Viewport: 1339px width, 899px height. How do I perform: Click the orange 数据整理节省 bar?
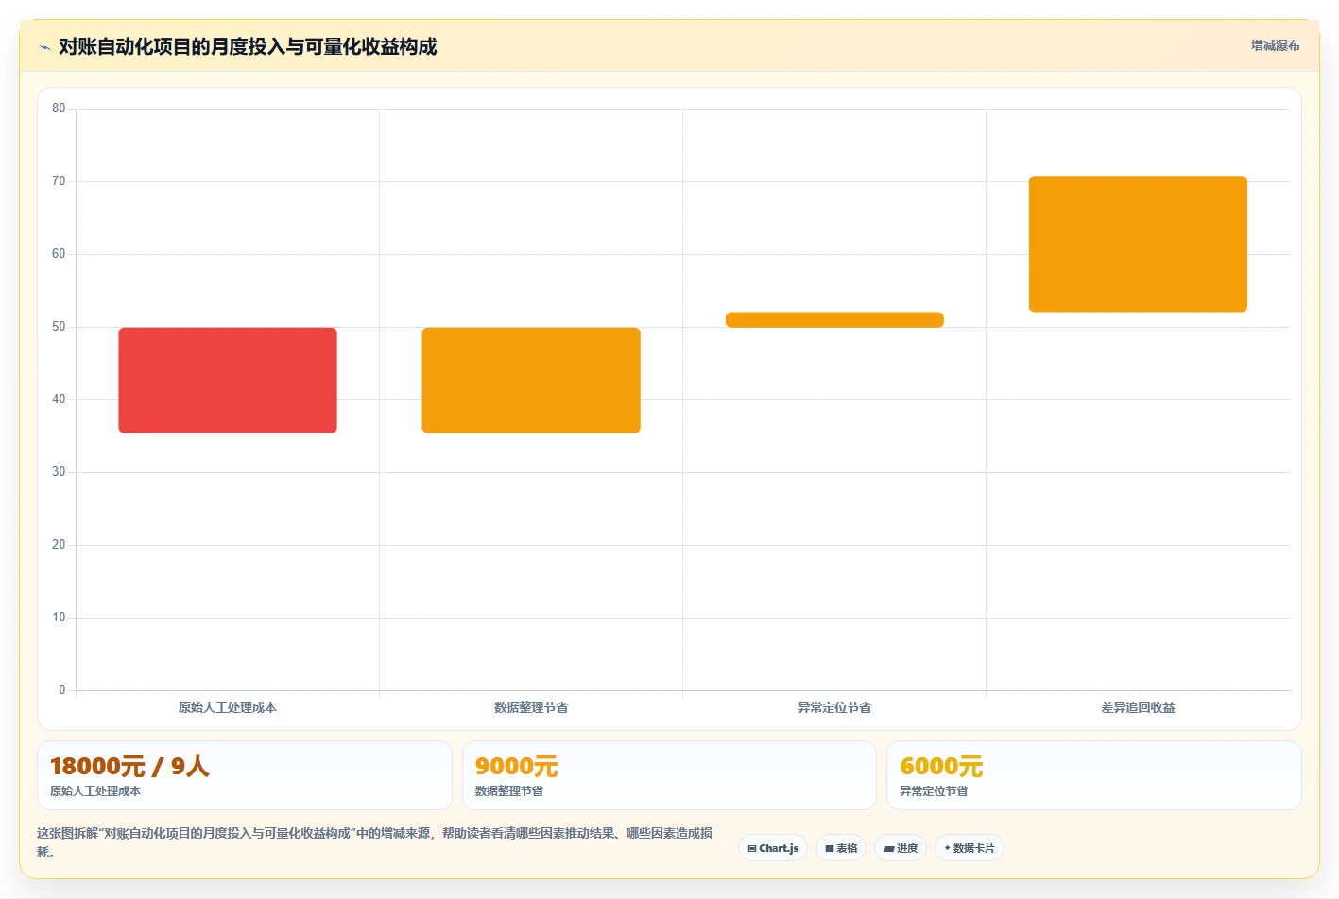tap(531, 381)
